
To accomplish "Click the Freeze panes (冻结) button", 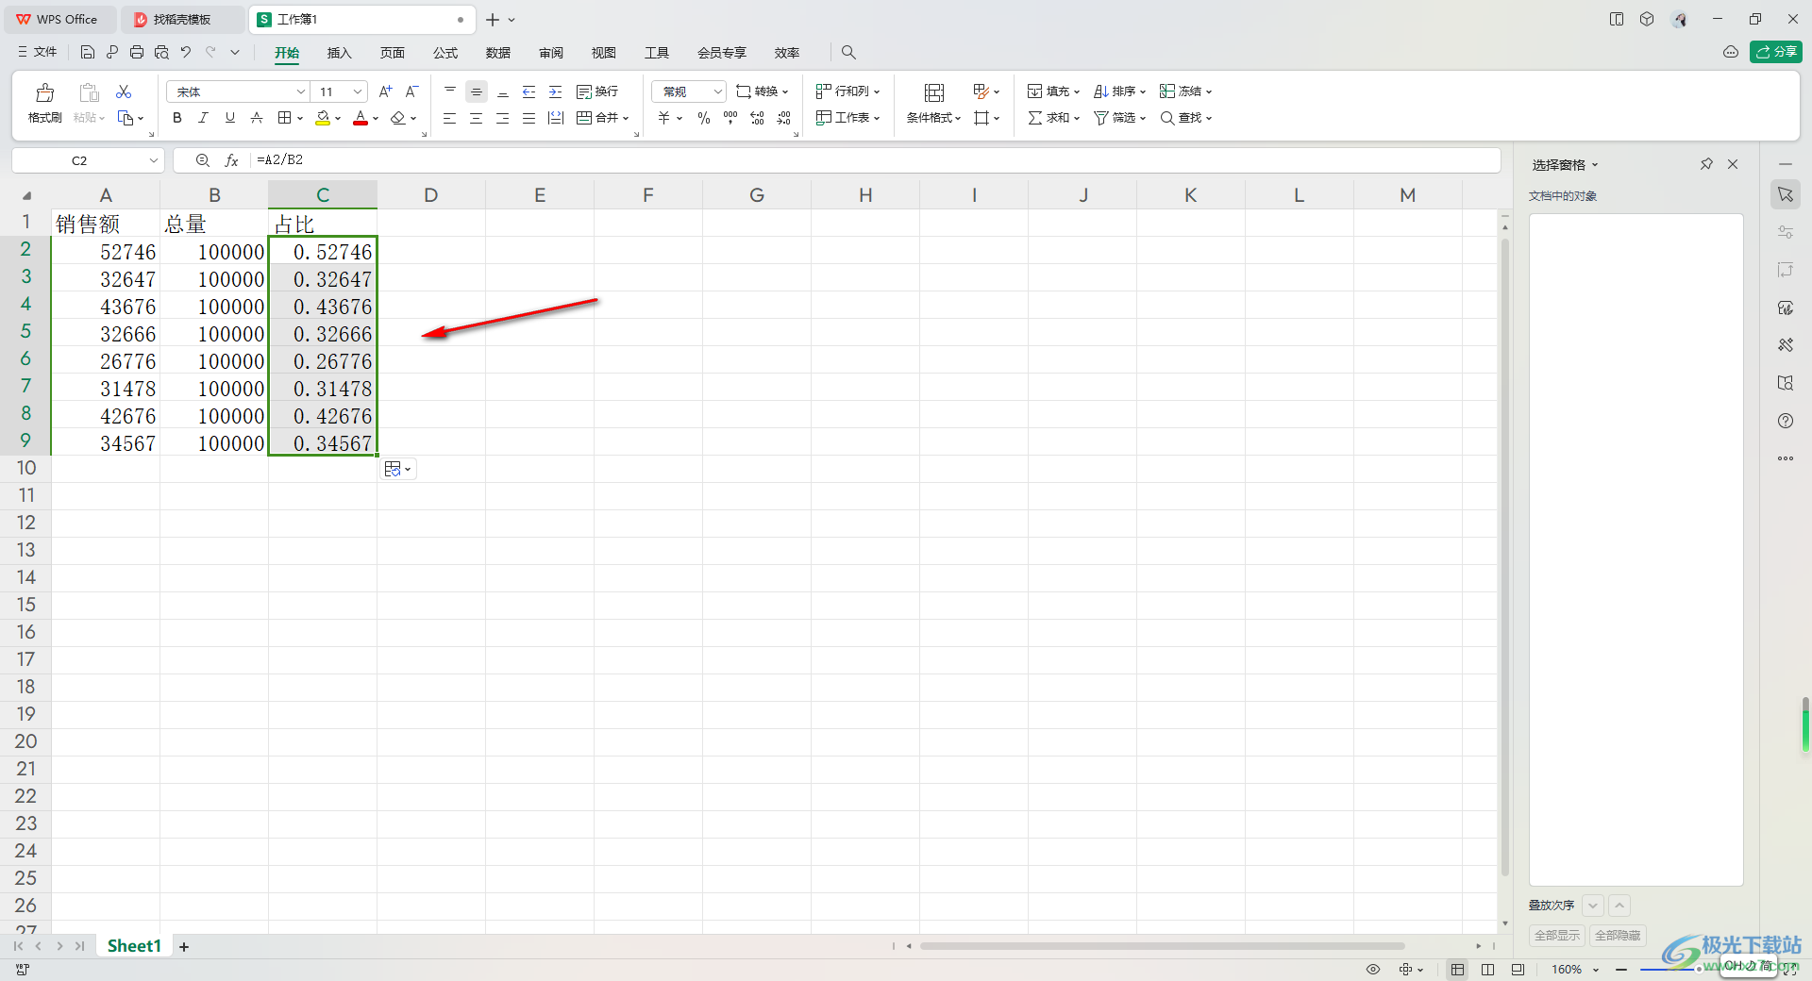I will click(1185, 91).
